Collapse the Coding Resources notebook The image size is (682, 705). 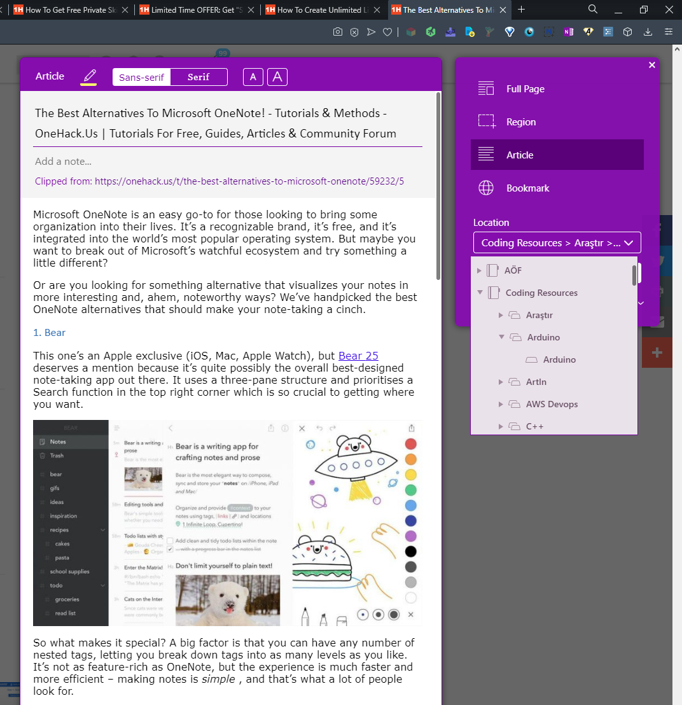pyautogui.click(x=480, y=293)
